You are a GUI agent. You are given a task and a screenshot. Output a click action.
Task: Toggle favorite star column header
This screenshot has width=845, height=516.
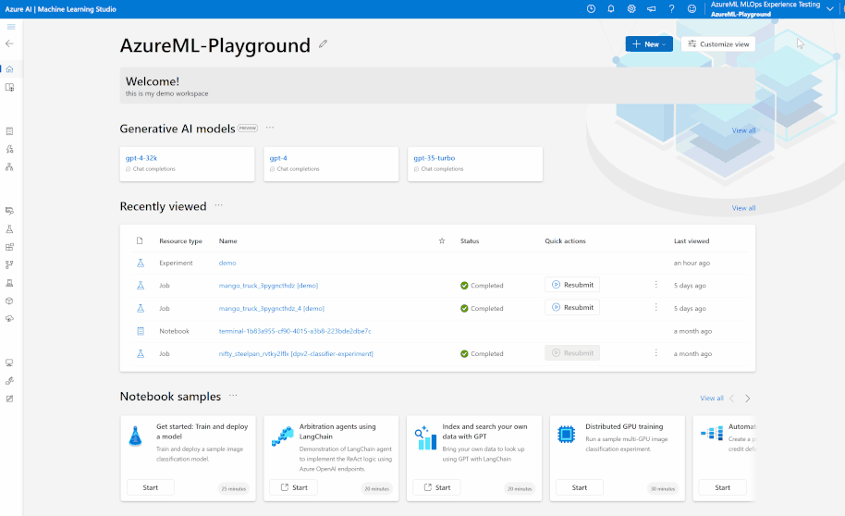[442, 241]
